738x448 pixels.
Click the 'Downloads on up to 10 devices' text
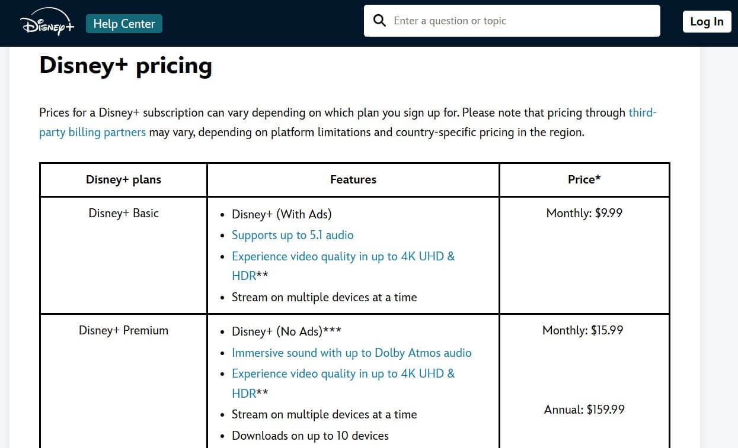pos(310,436)
